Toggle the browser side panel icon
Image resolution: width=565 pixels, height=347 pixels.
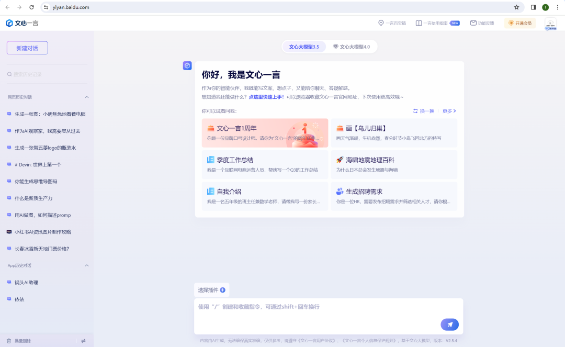533,7
